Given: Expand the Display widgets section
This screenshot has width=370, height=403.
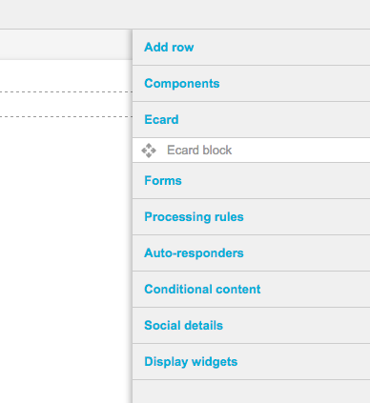Looking at the screenshot, I should click(191, 362).
